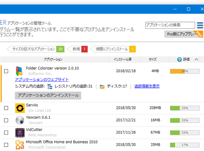
Task: Click the VidCutter app icon
Action: click(x=20, y=133)
